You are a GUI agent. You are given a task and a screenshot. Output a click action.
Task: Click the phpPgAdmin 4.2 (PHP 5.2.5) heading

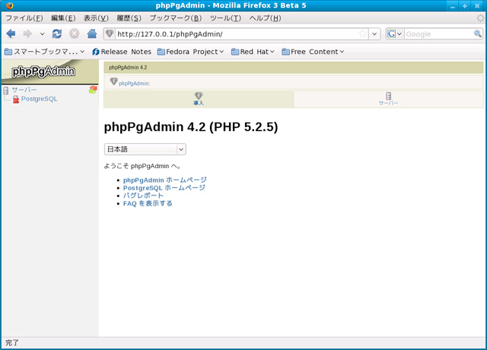[191, 127]
